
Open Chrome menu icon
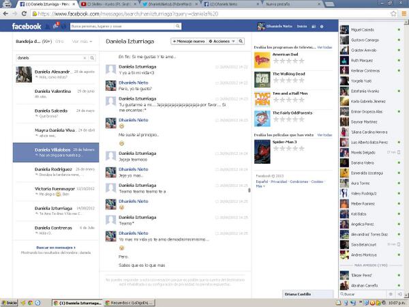tap(404, 14)
